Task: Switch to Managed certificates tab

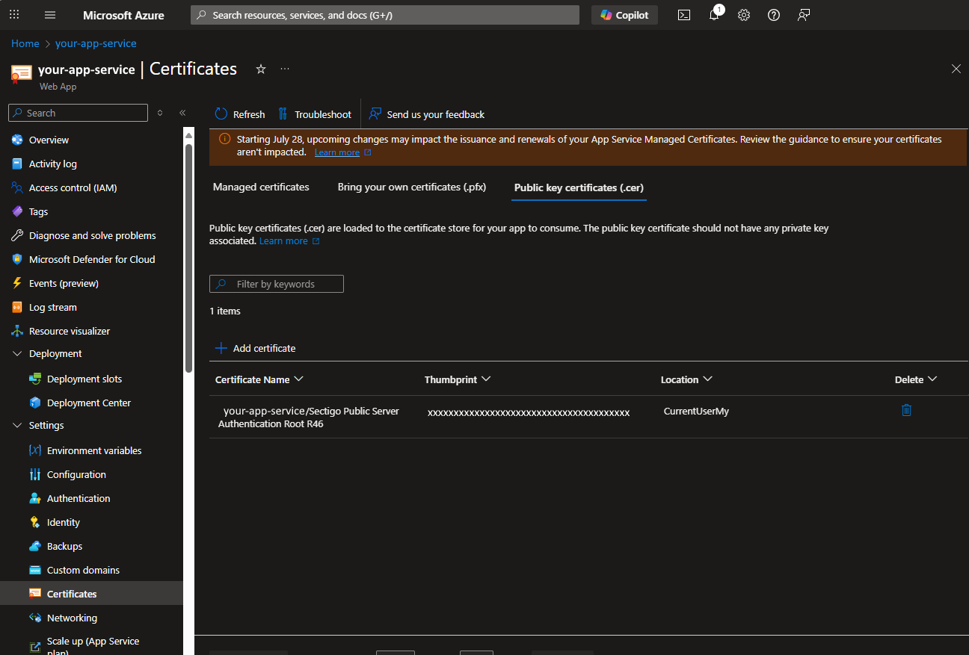Action: pos(261,187)
